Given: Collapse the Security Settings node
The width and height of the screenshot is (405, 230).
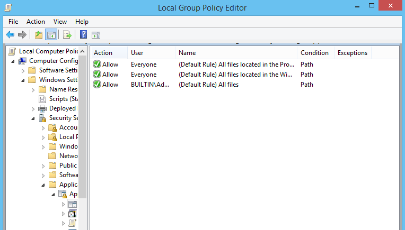Looking at the screenshot, I should pyautogui.click(x=33, y=118).
